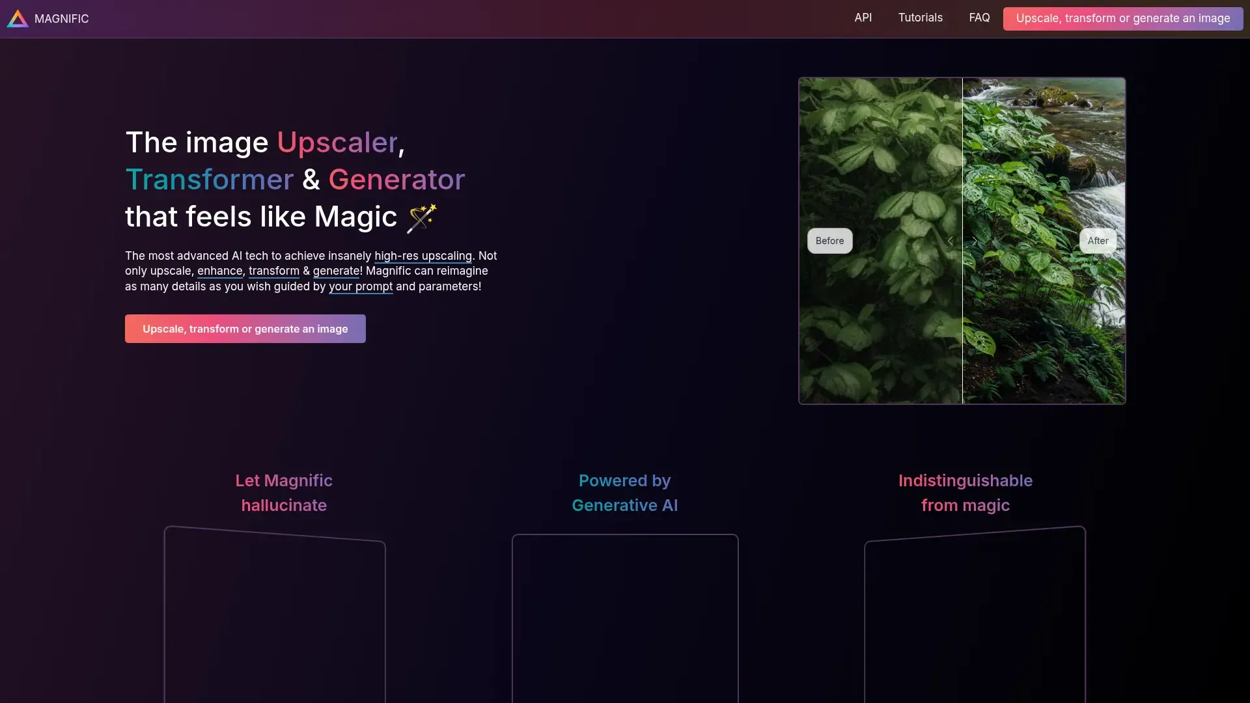
Task: Click the card under 'Let Magnific hallucinate'
Action: click(x=275, y=618)
